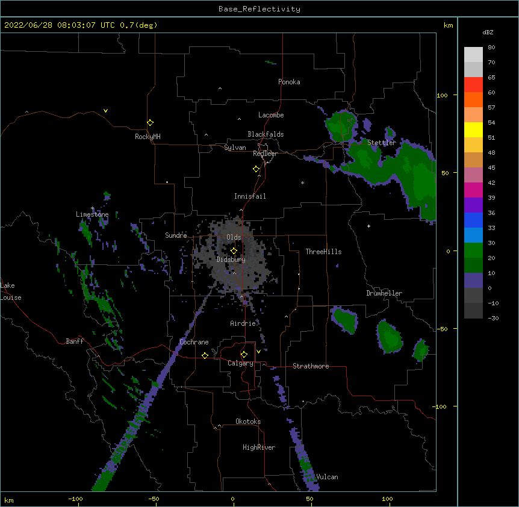Click the Airdrie label

click(x=243, y=323)
